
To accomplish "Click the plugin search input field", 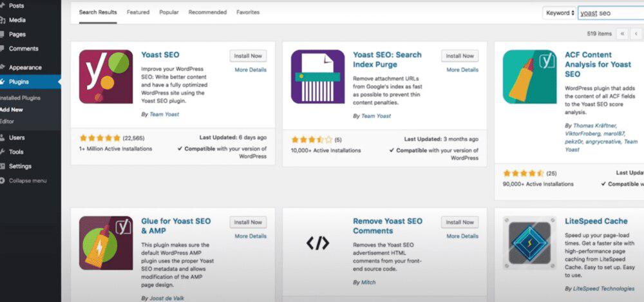I will pos(611,13).
